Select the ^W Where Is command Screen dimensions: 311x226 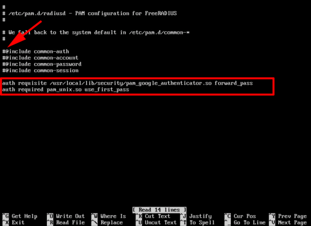click(x=109, y=216)
